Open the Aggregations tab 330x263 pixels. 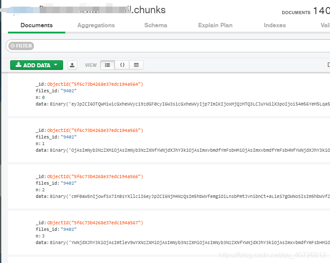tap(96, 26)
